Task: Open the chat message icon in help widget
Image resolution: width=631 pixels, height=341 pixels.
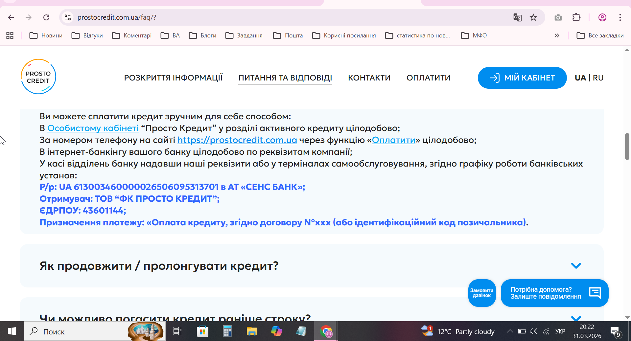Action: point(595,292)
